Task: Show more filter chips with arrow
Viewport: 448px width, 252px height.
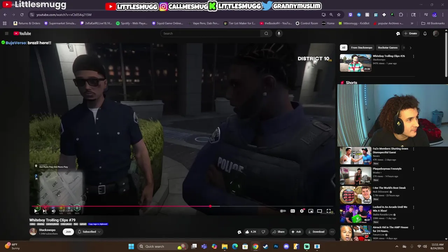Action: [410, 48]
